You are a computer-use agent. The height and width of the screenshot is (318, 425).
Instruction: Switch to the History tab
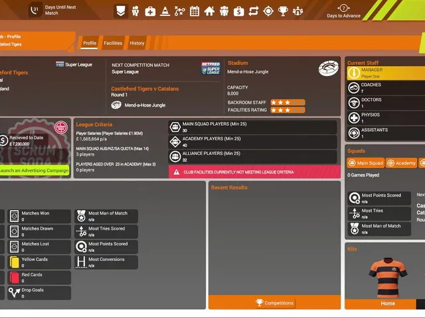137,43
